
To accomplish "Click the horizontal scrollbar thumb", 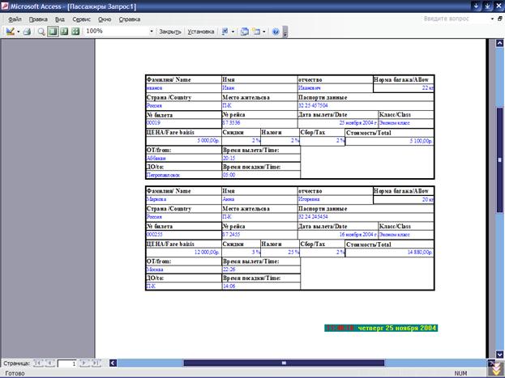I will click(x=284, y=363).
